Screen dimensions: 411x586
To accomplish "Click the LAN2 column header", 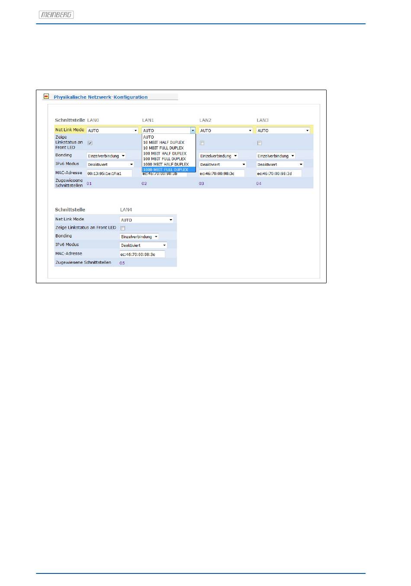I will 205,120.
